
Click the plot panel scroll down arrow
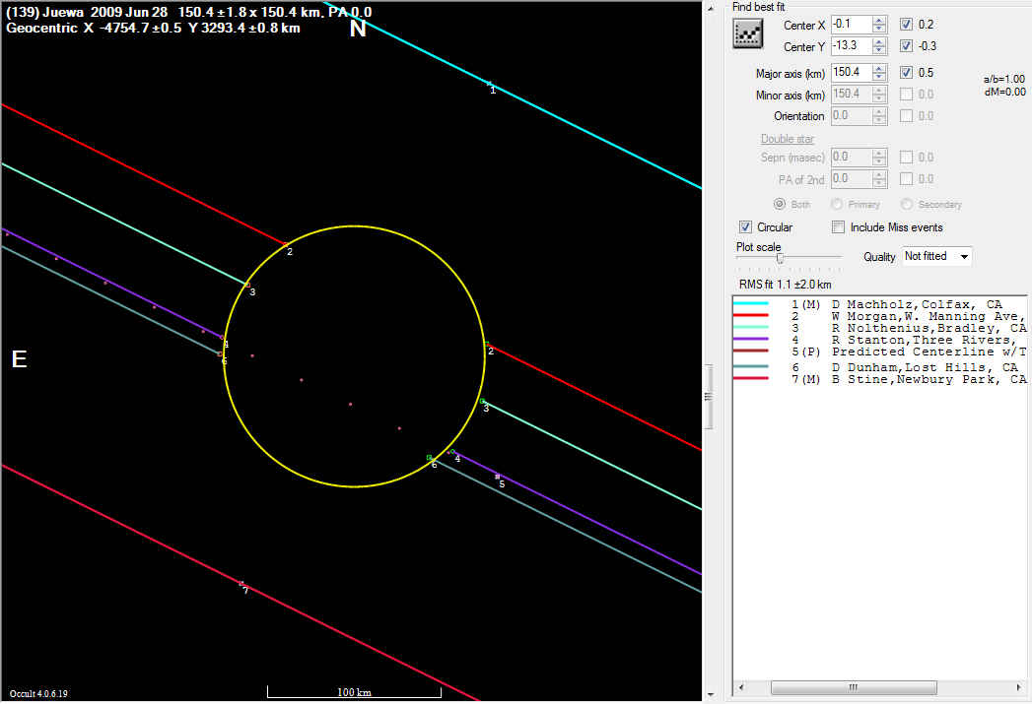click(710, 695)
